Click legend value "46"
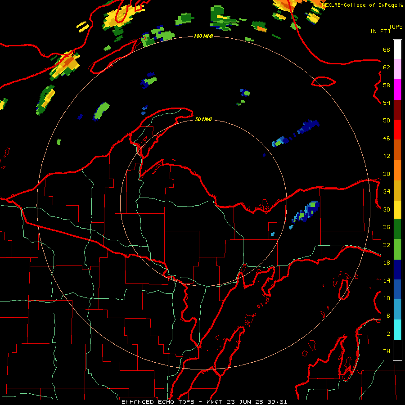Image resolution: width=405 pixels, height=405 pixels. pos(387,139)
